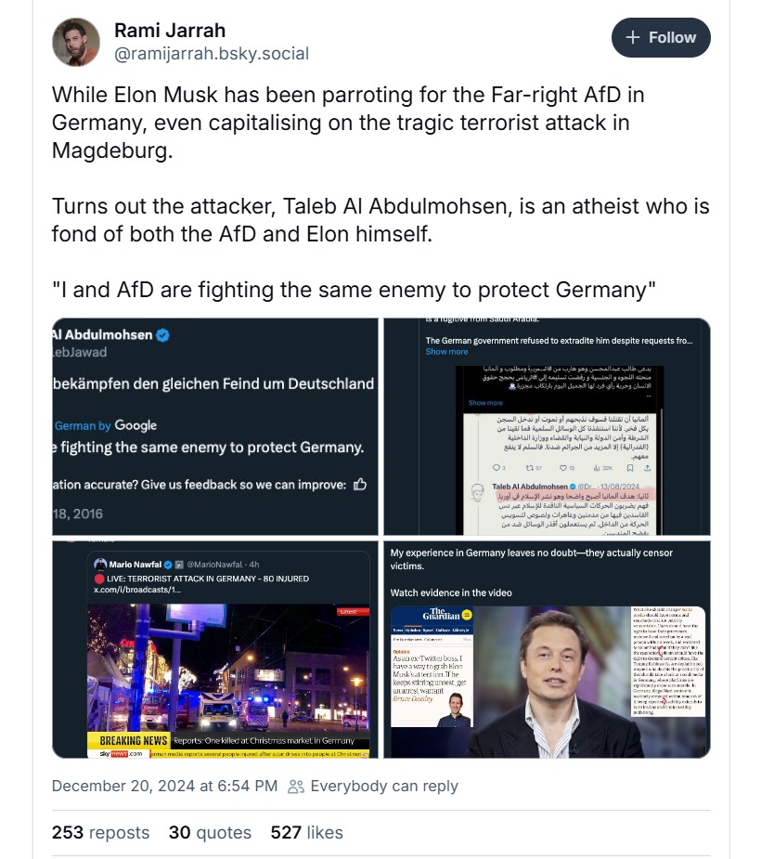761x859 pixels.
Task: Click the Everybody can reply people icon
Action: tap(296, 787)
